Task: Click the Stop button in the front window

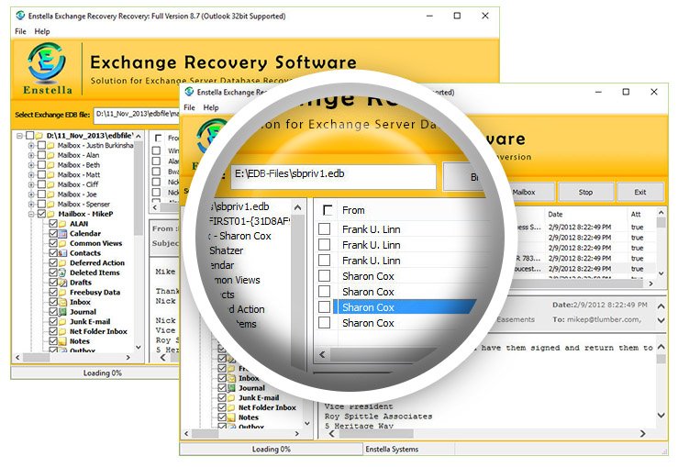Action: click(x=586, y=192)
